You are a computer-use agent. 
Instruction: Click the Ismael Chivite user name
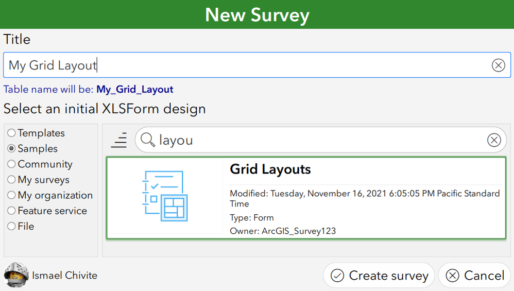point(64,276)
